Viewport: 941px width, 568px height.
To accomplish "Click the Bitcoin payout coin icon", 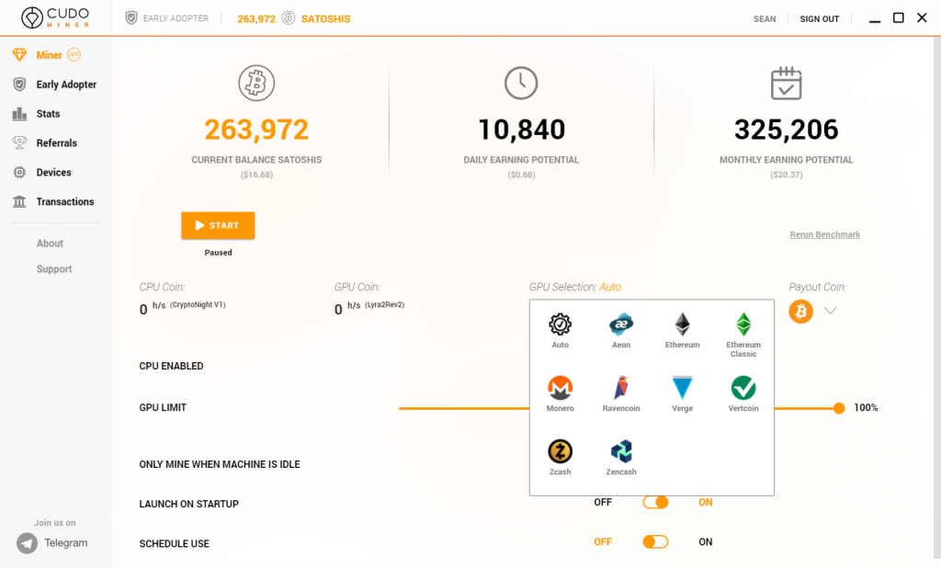I will pos(800,311).
